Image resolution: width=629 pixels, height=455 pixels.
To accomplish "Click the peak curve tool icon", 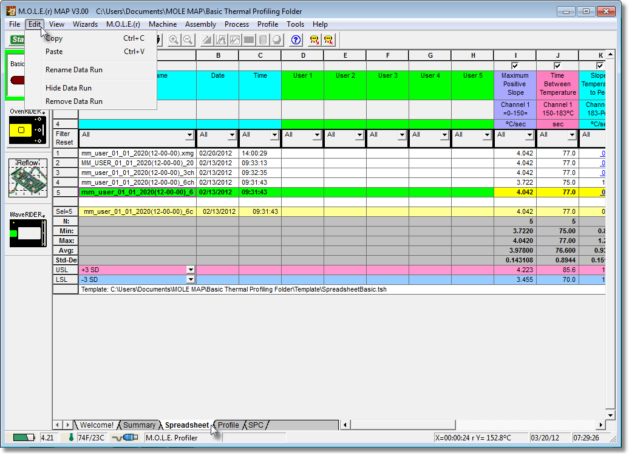I will [x=221, y=39].
